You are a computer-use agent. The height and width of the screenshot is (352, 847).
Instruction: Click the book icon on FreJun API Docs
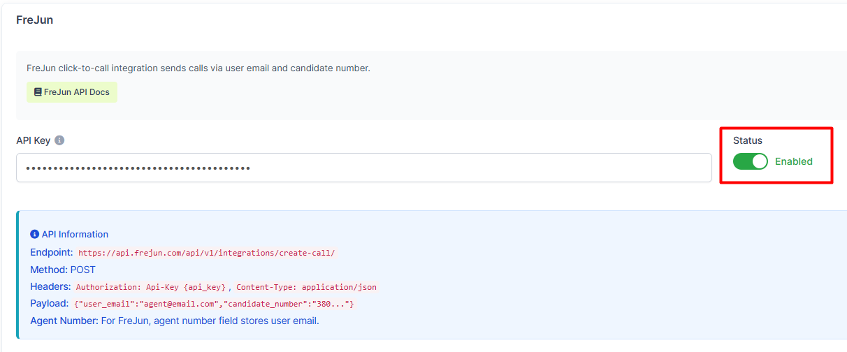[38, 92]
